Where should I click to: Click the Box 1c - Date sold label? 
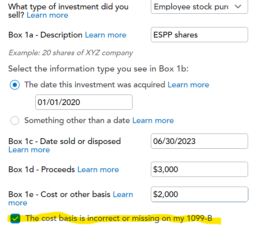point(64,141)
